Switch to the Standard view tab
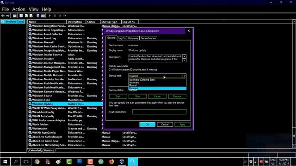Image resolution: width=296 pixels, height=166 pixels. (49, 150)
